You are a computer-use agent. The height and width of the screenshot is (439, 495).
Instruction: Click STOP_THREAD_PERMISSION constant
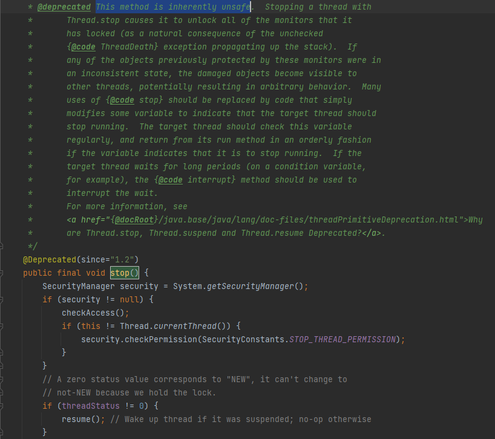(x=343, y=339)
